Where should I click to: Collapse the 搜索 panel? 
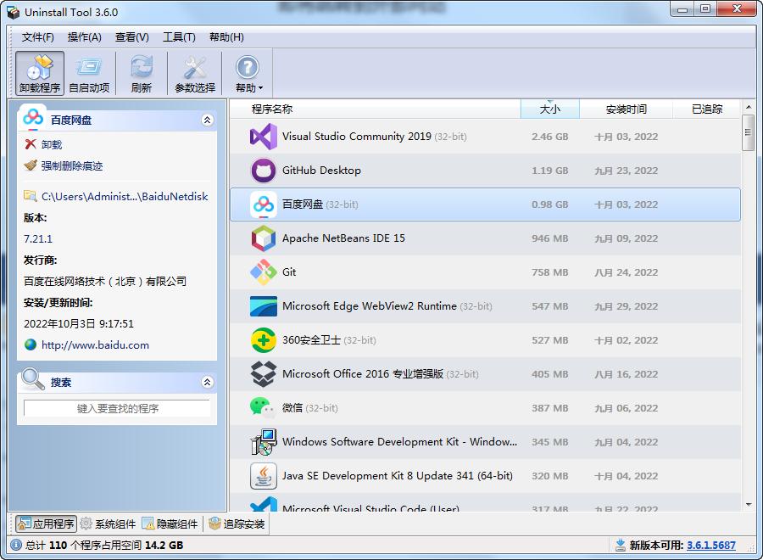pyautogui.click(x=207, y=382)
